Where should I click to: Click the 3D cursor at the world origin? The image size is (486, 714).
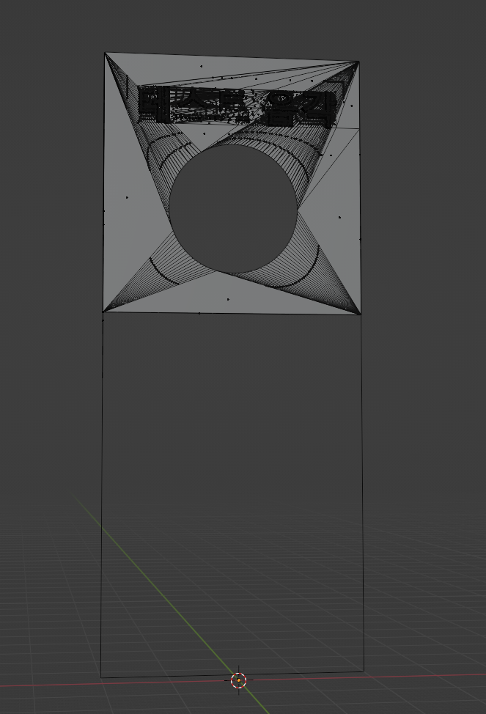coord(239,680)
